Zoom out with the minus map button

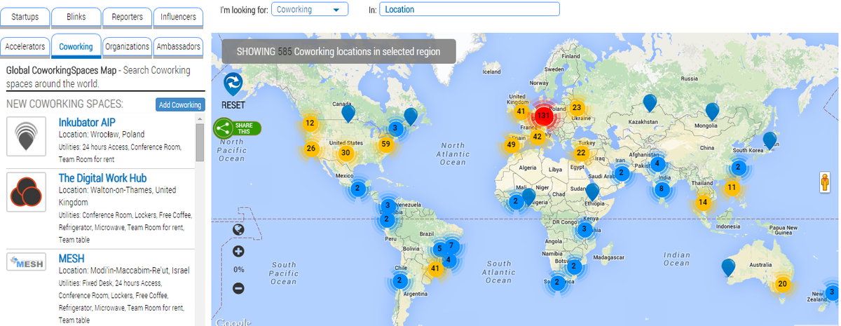238,288
